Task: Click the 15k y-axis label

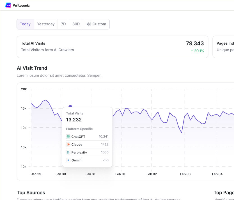Action: (24, 109)
